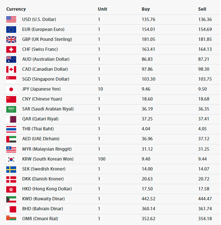The height and width of the screenshot is (225, 221).
Task: Click the Japanese flag icon
Action: (x=11, y=89)
